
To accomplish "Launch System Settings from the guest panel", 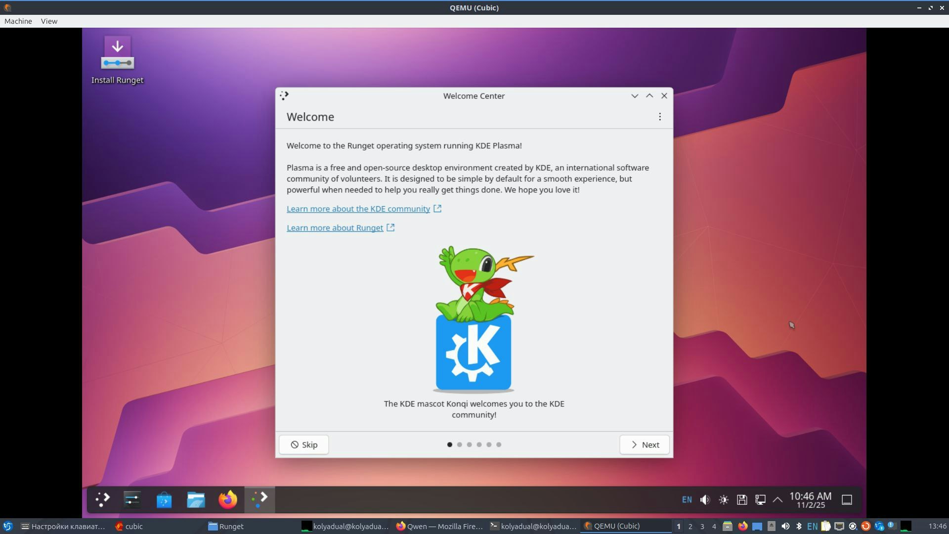I will [x=132, y=499].
